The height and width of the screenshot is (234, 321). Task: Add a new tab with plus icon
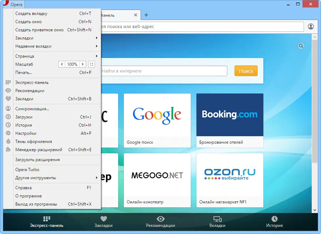[x=146, y=15]
